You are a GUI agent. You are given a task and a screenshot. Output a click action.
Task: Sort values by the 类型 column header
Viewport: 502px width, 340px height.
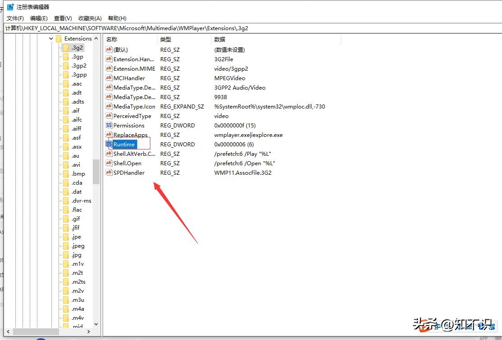166,39
